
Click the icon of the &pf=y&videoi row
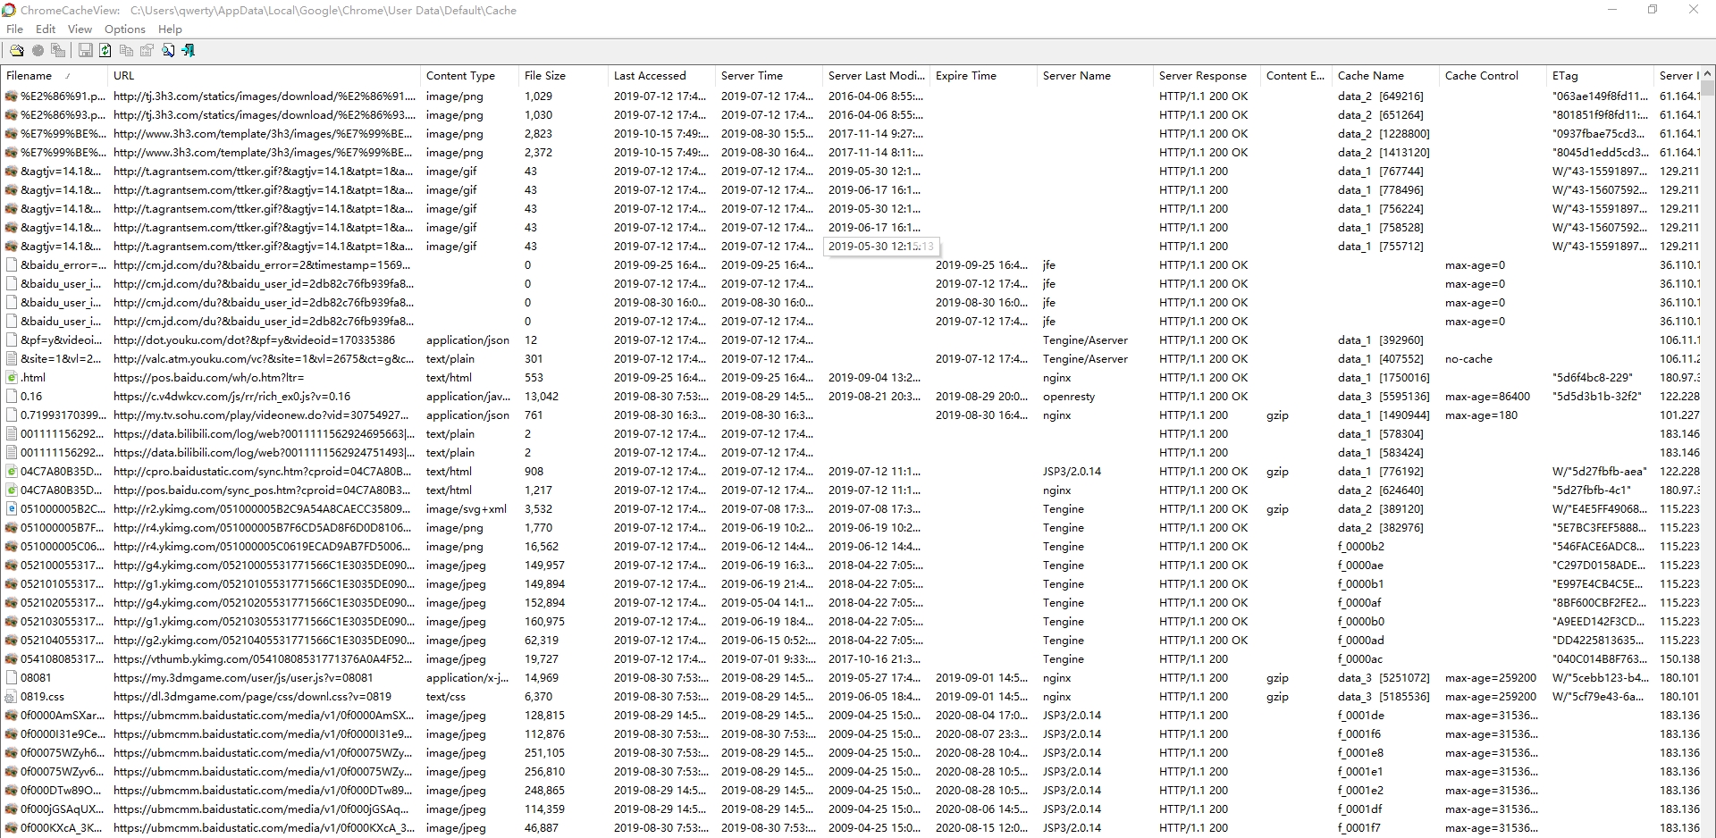pyautogui.click(x=12, y=340)
